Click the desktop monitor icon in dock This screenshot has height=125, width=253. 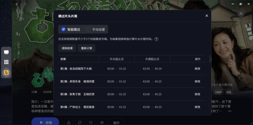pos(6,52)
